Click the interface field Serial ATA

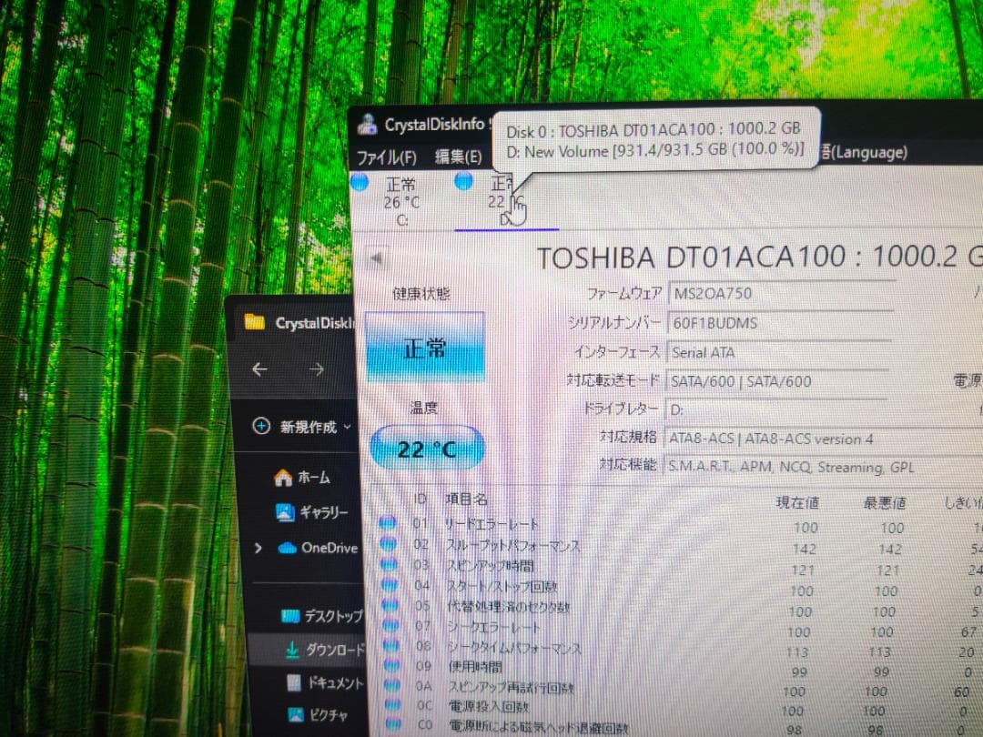point(778,352)
